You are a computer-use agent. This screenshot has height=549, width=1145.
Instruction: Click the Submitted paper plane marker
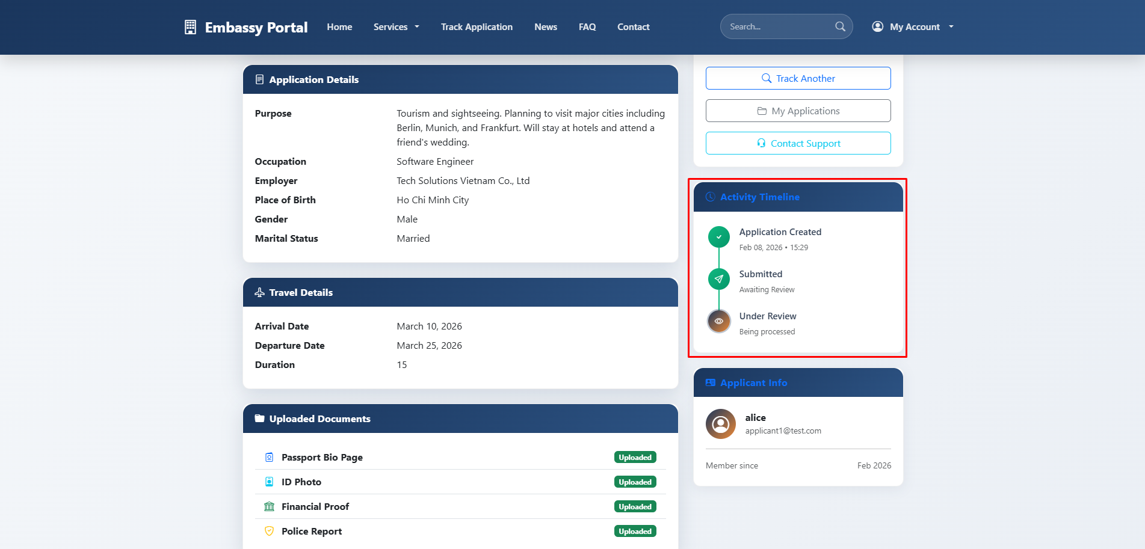point(718,279)
